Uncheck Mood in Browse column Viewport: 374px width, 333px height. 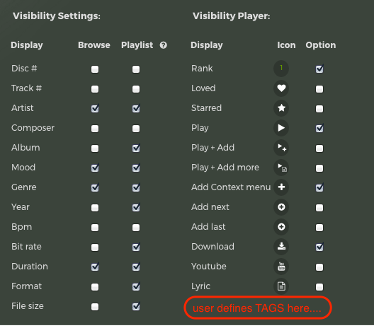coord(95,168)
